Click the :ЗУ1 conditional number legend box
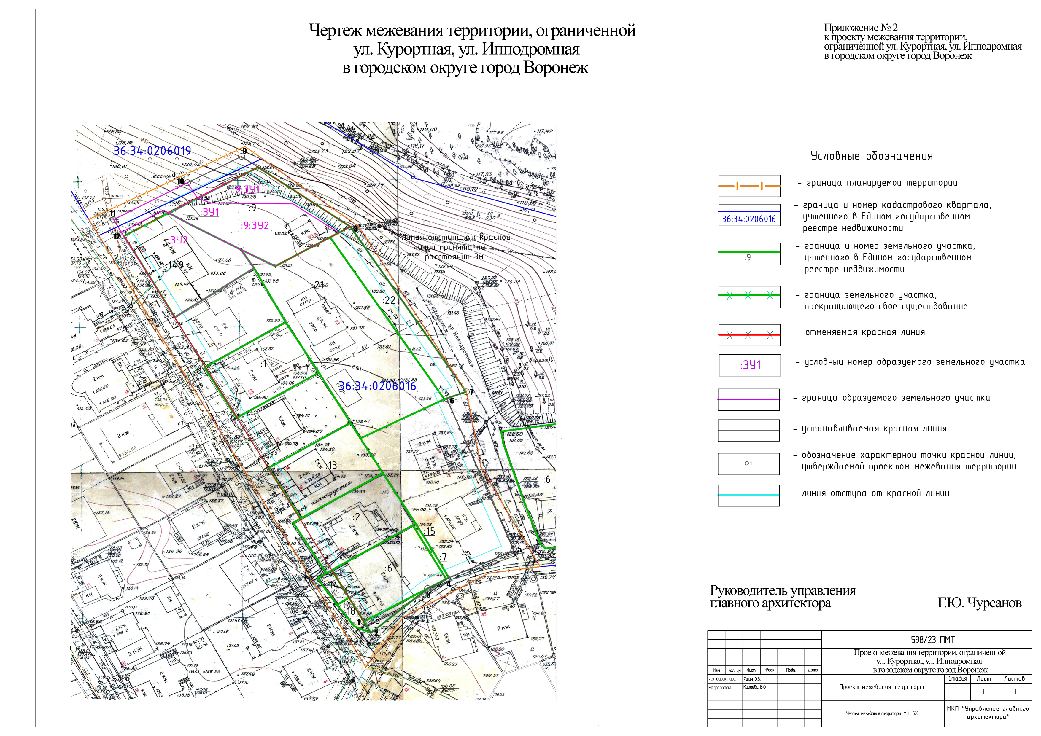Viewport: 1041px width, 736px height. [x=749, y=365]
